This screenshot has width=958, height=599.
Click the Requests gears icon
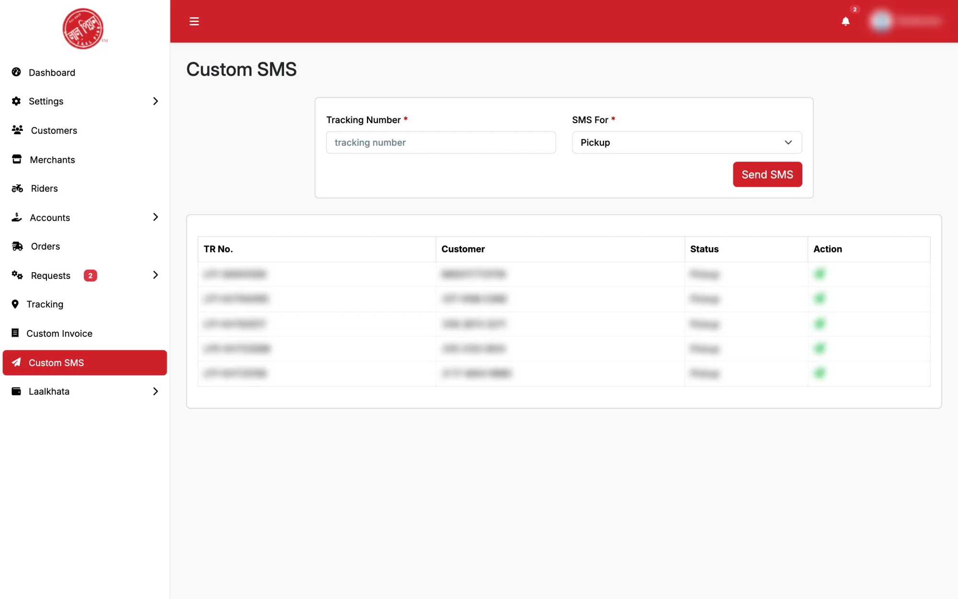[17, 275]
